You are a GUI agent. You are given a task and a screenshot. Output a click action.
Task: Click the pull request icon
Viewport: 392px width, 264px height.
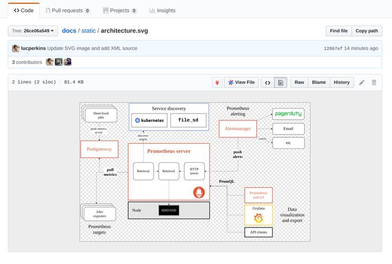pyautogui.click(x=48, y=11)
